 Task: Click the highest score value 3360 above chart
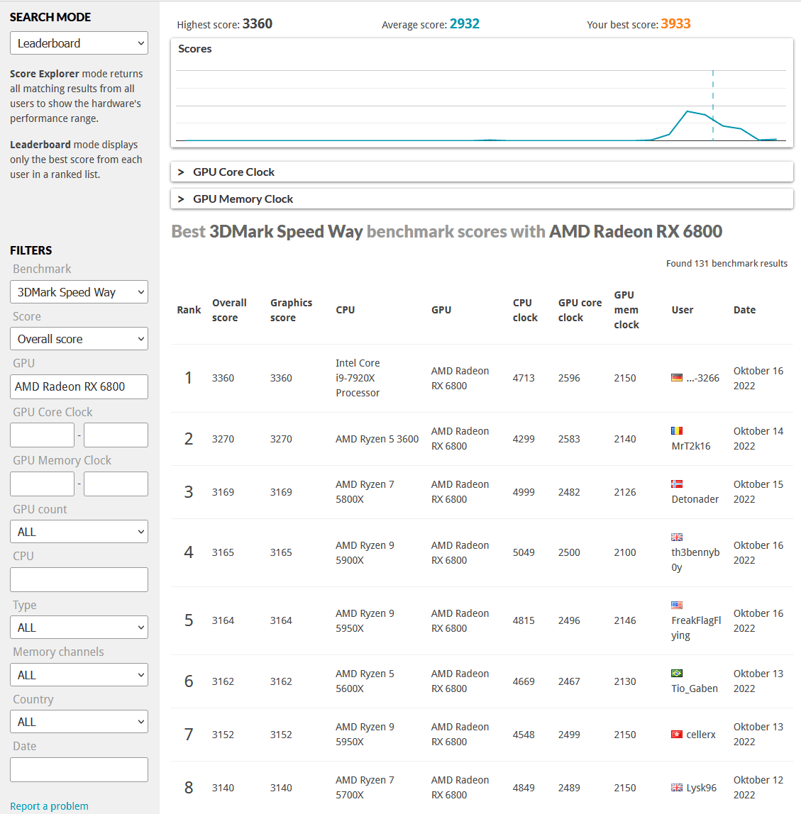click(257, 24)
